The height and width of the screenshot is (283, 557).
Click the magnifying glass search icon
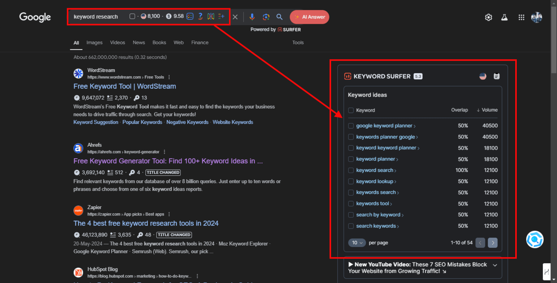[279, 17]
